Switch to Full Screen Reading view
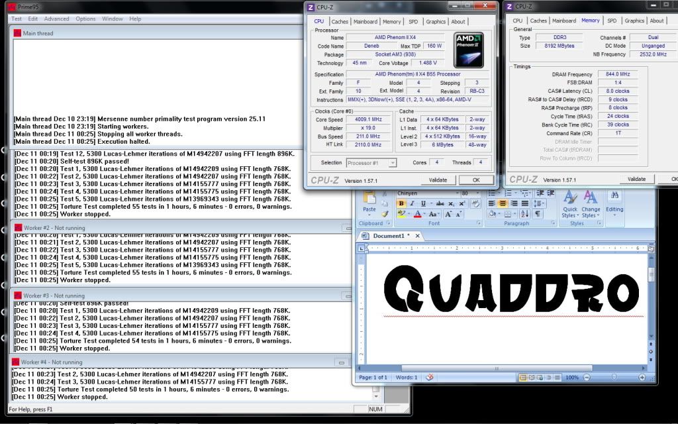The height and width of the screenshot is (424, 678). click(532, 378)
